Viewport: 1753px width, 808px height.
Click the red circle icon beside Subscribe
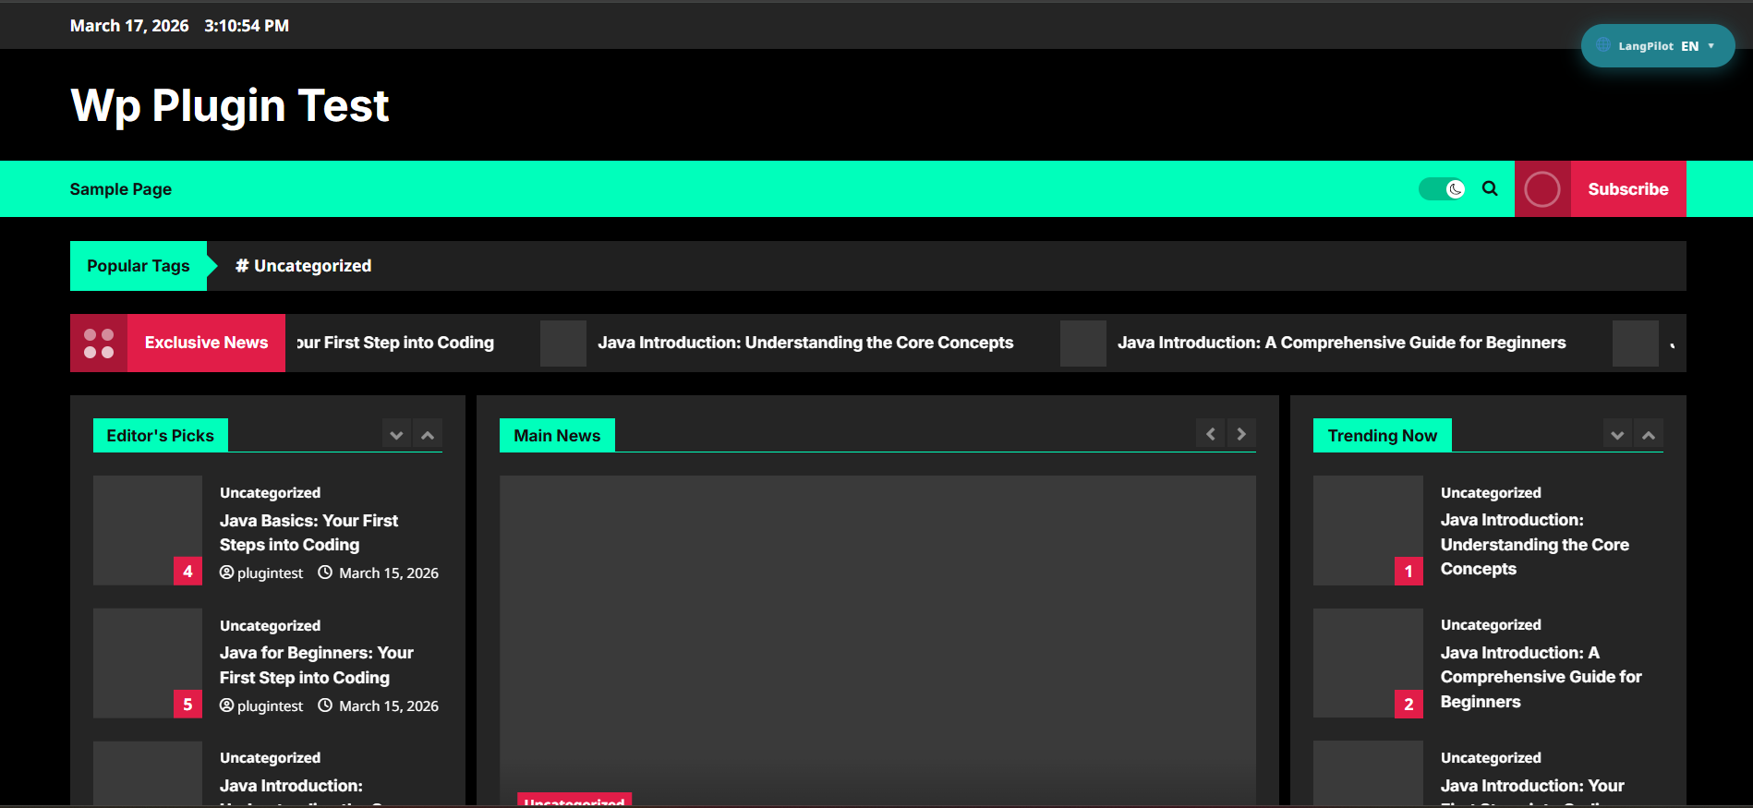pyautogui.click(x=1542, y=189)
